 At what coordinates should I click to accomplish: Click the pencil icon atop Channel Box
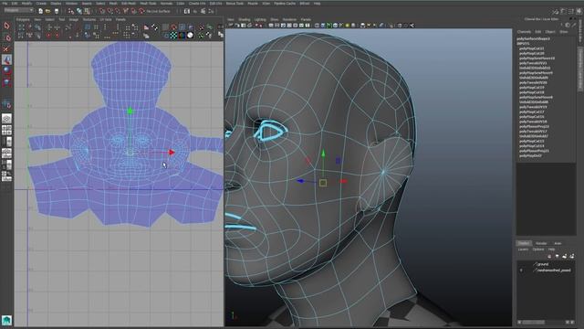tap(574, 25)
